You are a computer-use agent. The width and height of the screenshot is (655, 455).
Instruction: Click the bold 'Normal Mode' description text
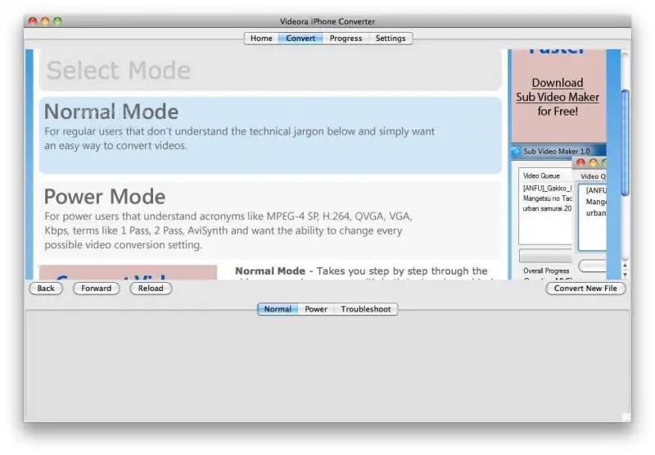270,271
